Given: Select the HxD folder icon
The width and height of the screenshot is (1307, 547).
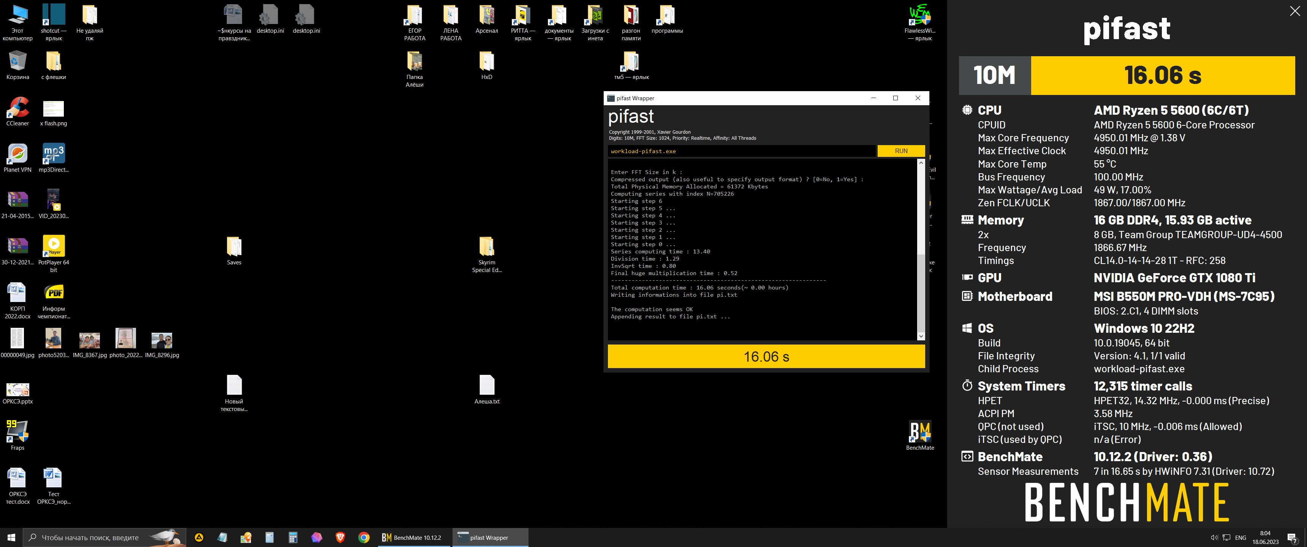Looking at the screenshot, I should pos(487,65).
